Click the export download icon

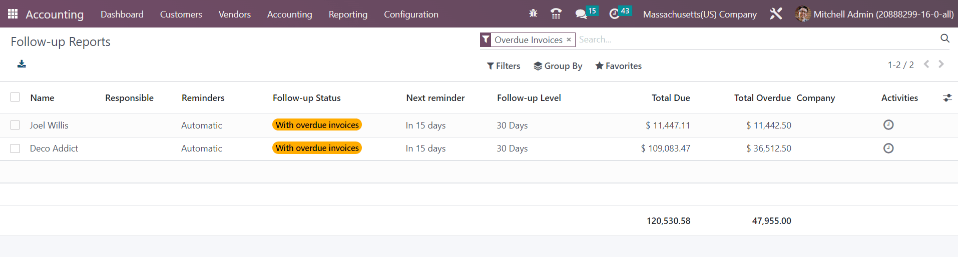[x=22, y=64]
